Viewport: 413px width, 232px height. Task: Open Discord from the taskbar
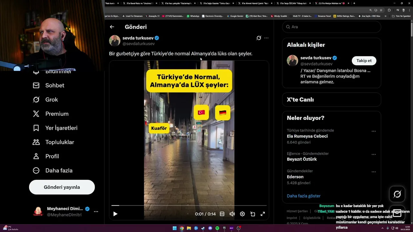(x=210, y=228)
